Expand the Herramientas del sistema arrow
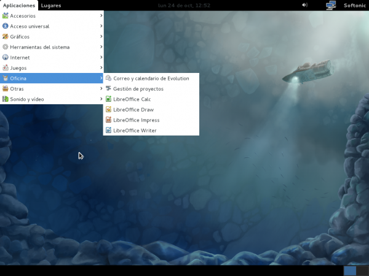This screenshot has height=276, width=369. coord(101,47)
